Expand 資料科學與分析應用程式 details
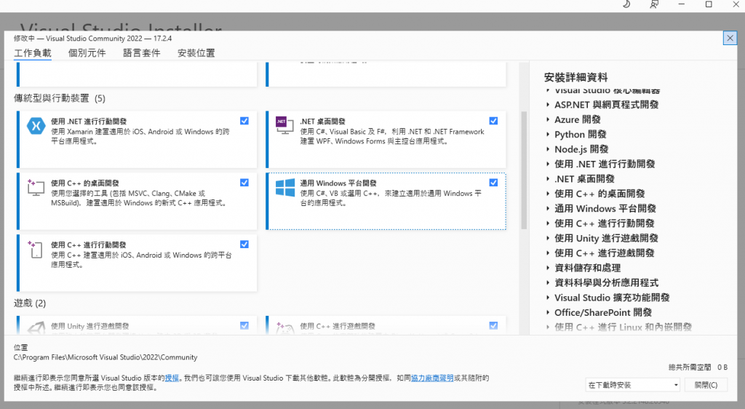The image size is (745, 409). [548, 282]
